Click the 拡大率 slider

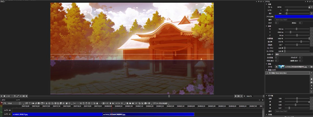[297, 42]
